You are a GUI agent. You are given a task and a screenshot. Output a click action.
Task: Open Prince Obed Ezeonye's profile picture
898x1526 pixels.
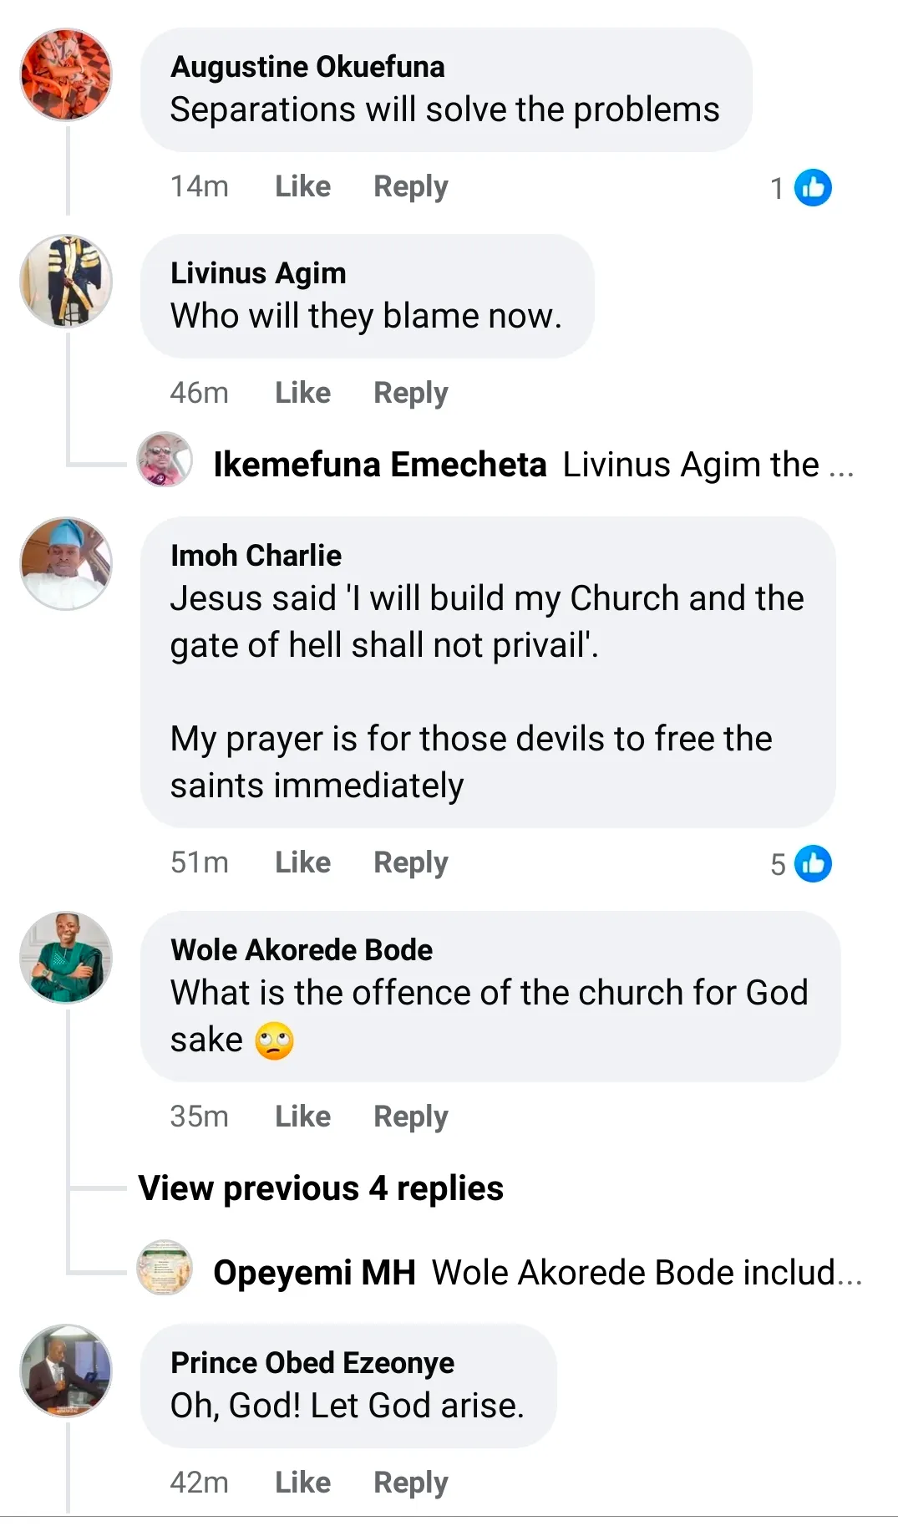(66, 1371)
